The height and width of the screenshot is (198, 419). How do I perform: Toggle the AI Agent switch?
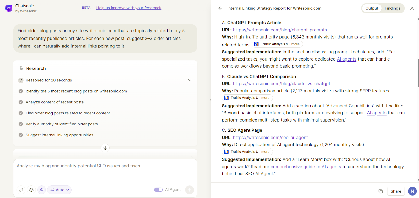tap(158, 190)
